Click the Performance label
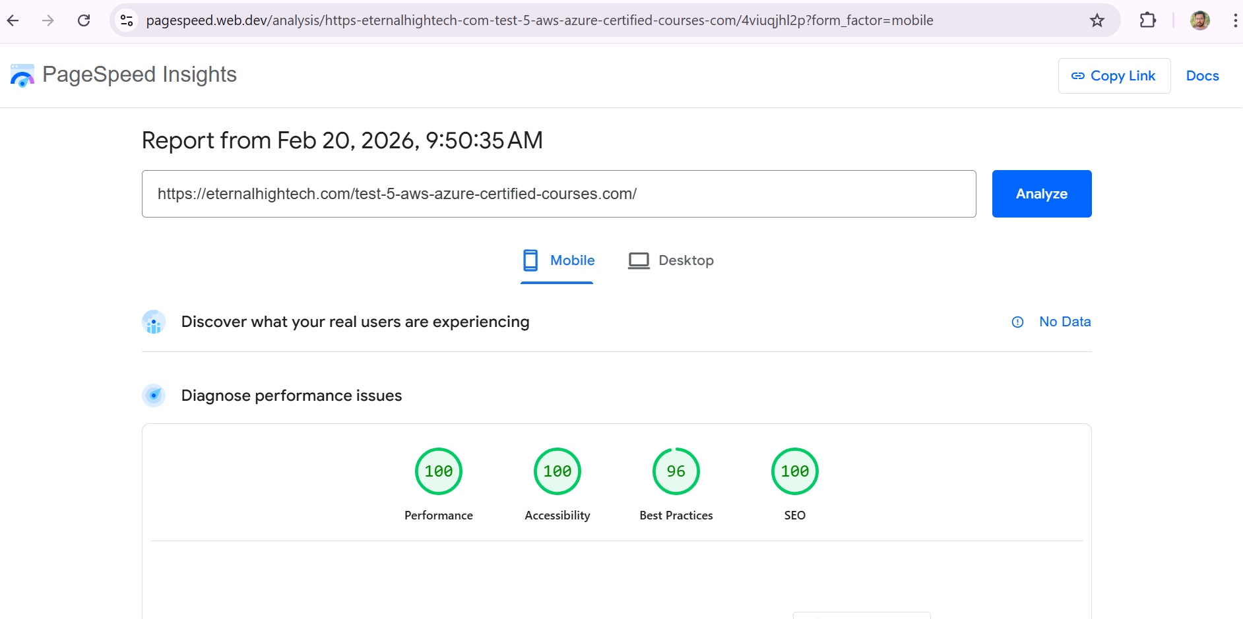The height and width of the screenshot is (619, 1243). point(439,516)
